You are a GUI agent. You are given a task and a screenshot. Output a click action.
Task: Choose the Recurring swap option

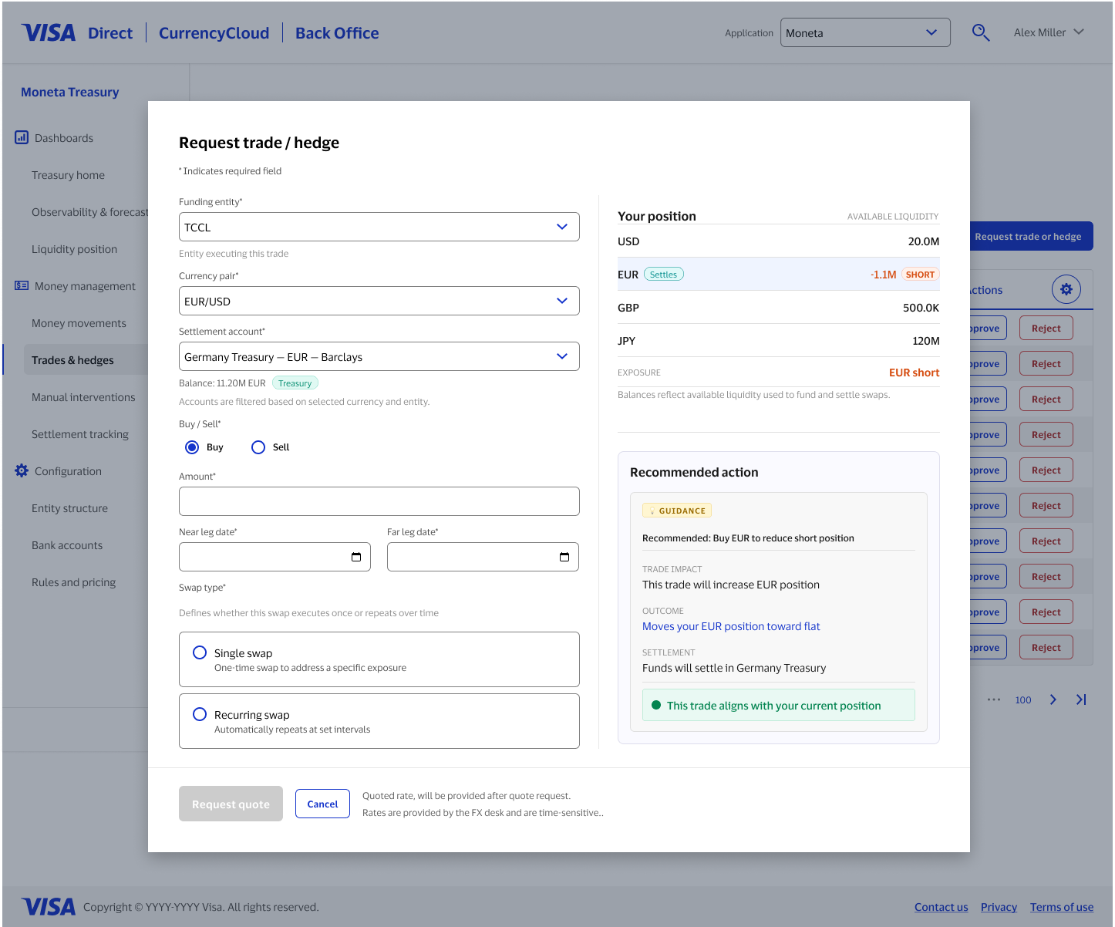click(379, 721)
